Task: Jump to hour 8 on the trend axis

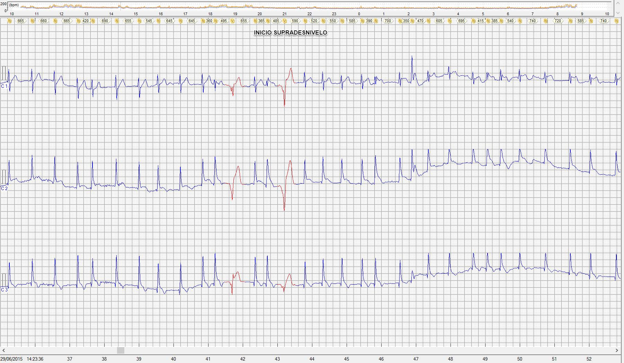Action: tap(558, 14)
